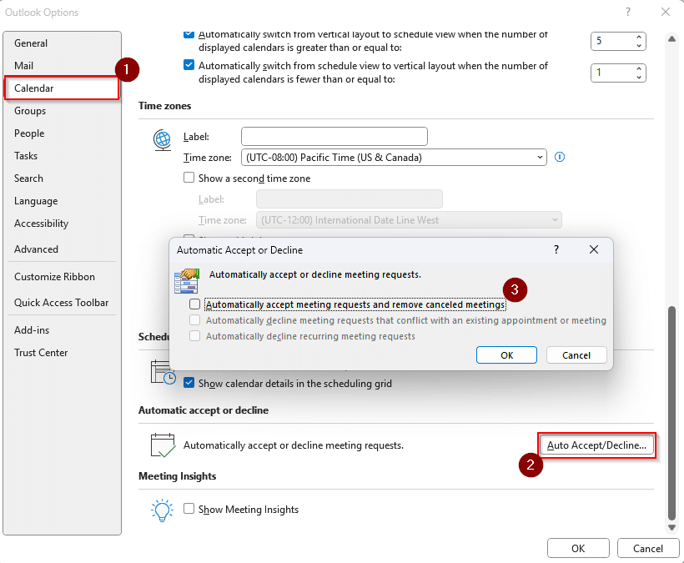Click the auto accept calendar checkmark icon
This screenshot has width=684, height=563.
(163, 445)
